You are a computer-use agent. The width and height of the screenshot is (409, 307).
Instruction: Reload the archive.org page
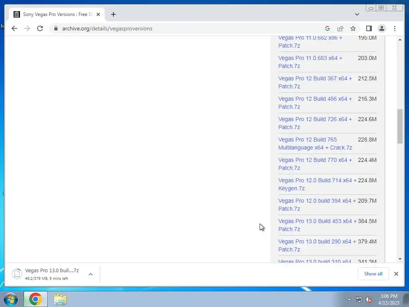pyautogui.click(x=40, y=28)
